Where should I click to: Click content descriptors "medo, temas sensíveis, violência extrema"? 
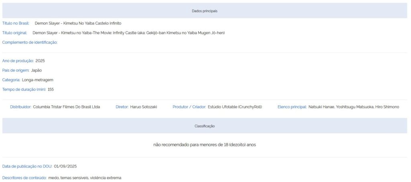click(84, 178)
